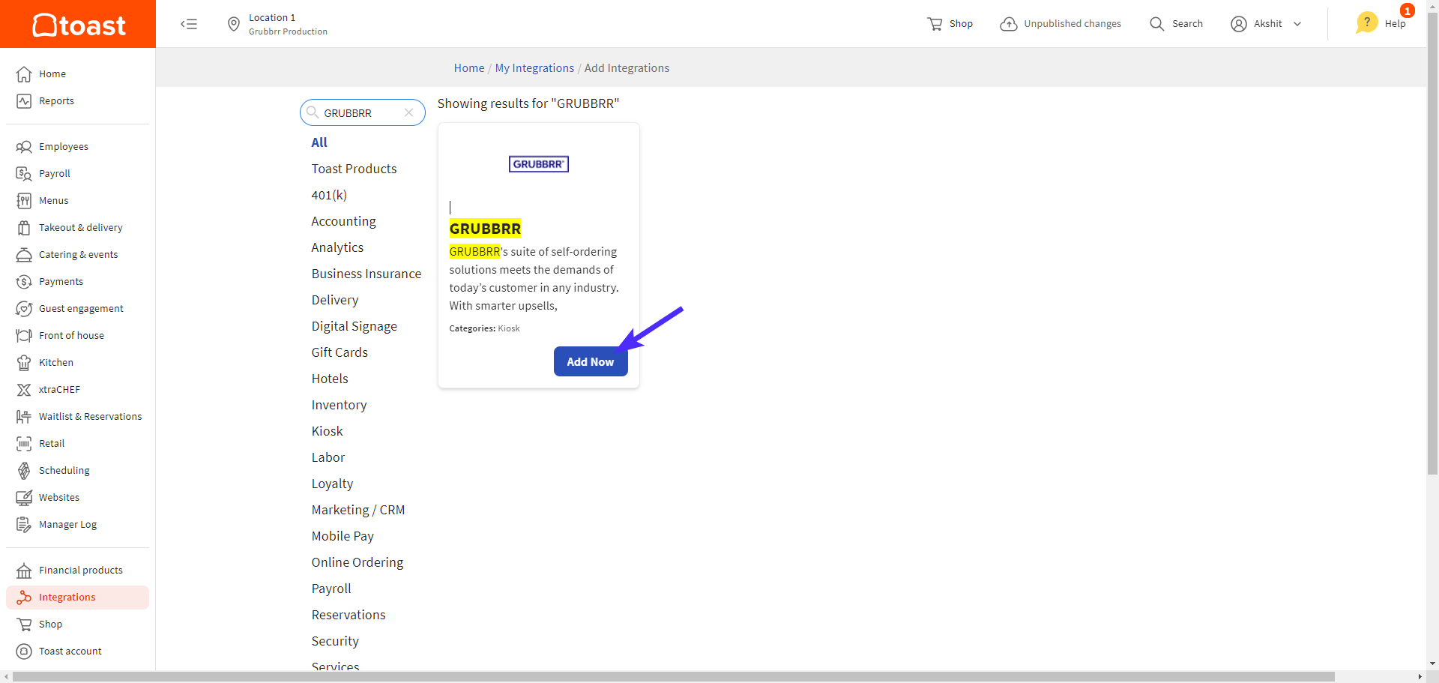Navigate to My Integrations breadcrumb
This screenshot has width=1439, height=683.
(x=534, y=67)
